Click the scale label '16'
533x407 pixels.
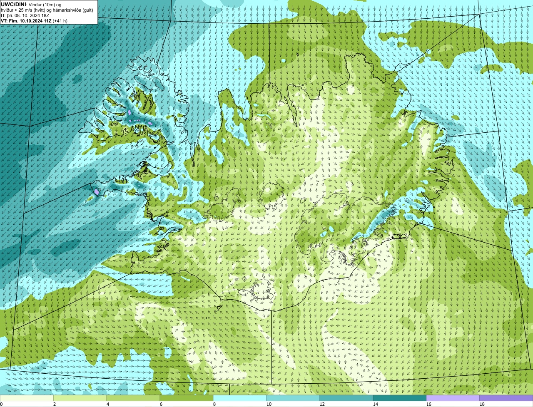click(x=429, y=404)
